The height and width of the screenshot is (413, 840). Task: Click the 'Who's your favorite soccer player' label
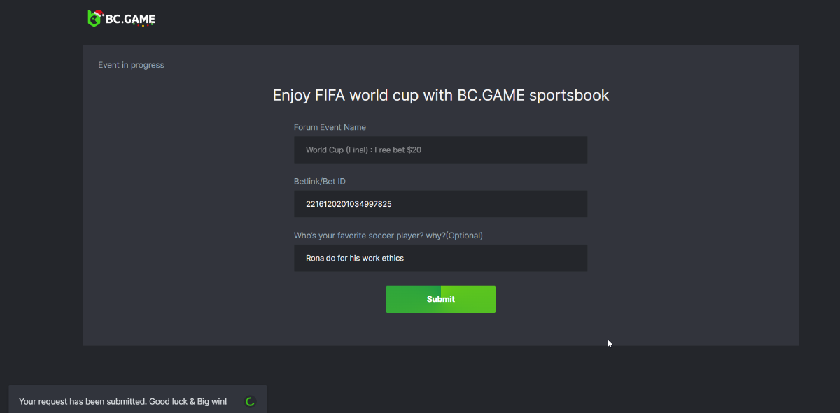388,236
